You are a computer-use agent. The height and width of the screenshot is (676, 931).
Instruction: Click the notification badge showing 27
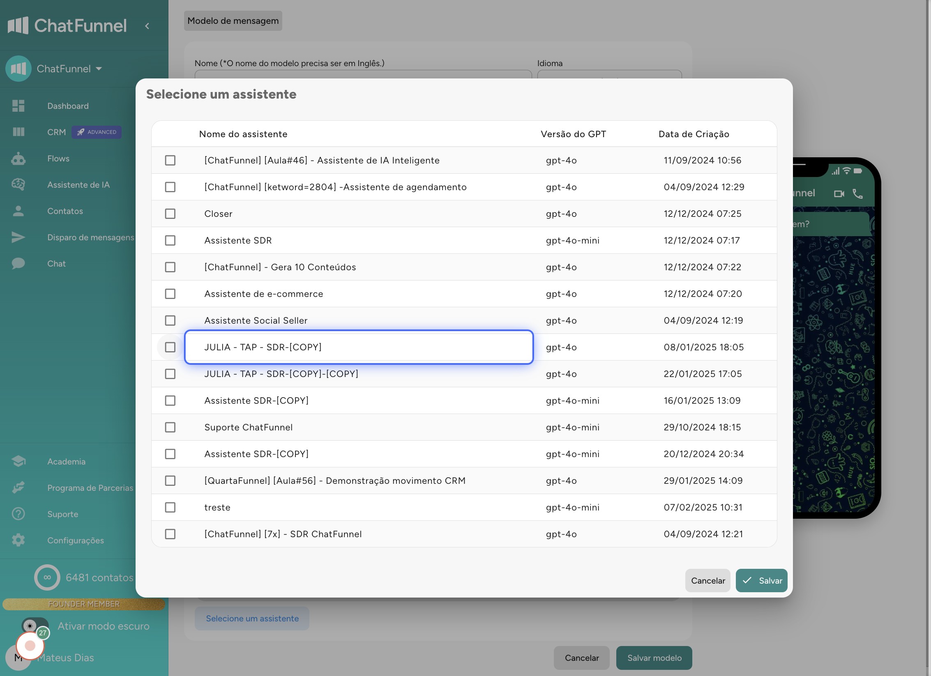tap(43, 633)
